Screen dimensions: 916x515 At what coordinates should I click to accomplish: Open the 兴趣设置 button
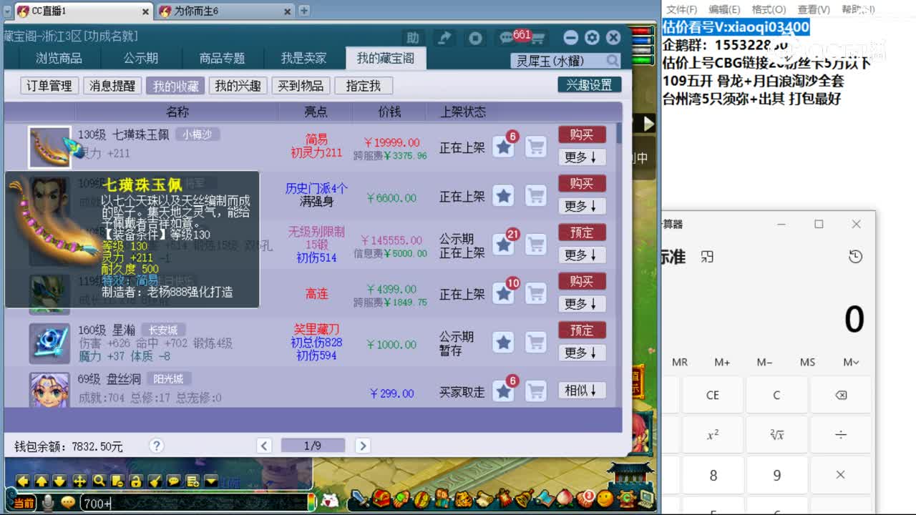point(588,85)
